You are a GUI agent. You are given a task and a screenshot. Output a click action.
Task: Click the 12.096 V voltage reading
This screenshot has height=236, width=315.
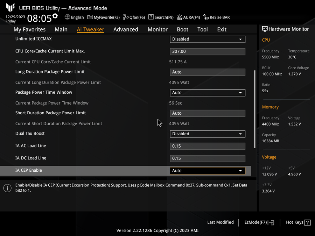269,174
